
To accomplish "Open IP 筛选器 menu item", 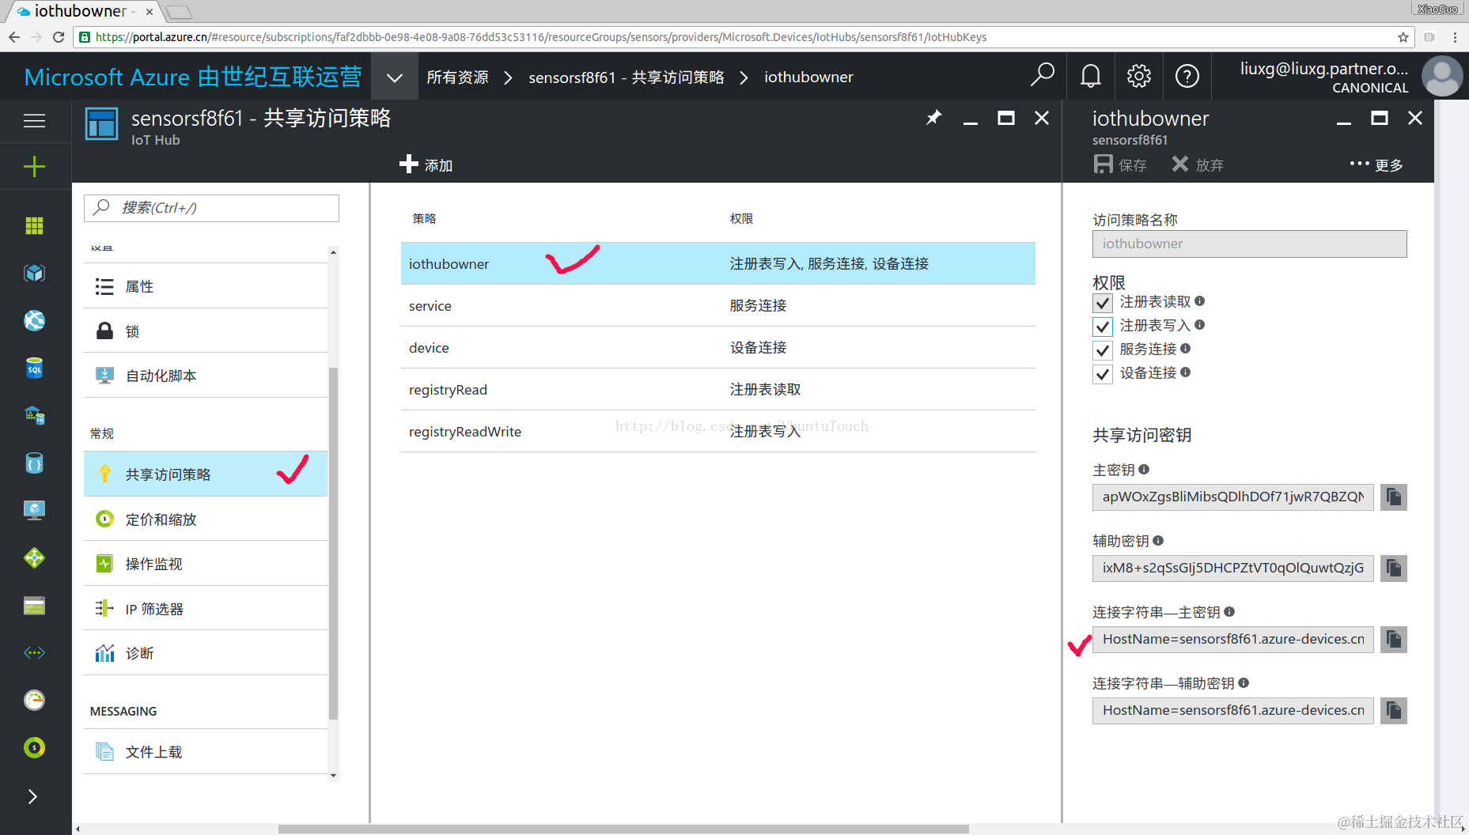I will point(206,608).
